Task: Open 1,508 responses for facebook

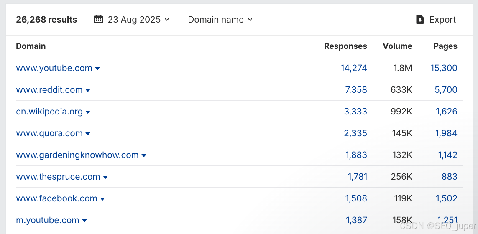Action: (x=356, y=198)
